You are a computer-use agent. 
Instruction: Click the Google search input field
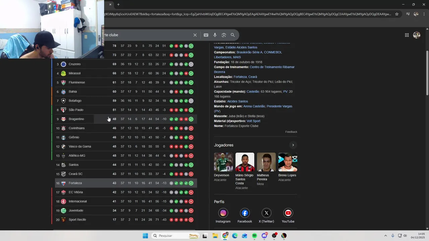point(147,35)
